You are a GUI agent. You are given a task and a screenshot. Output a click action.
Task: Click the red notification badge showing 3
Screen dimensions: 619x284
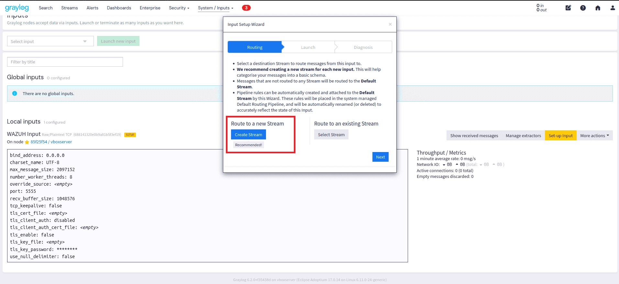246,8
